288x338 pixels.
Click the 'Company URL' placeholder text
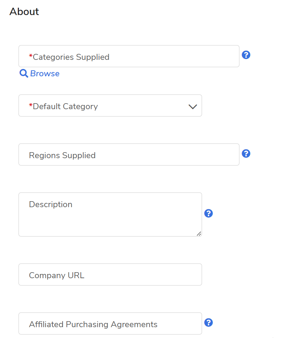click(x=57, y=275)
